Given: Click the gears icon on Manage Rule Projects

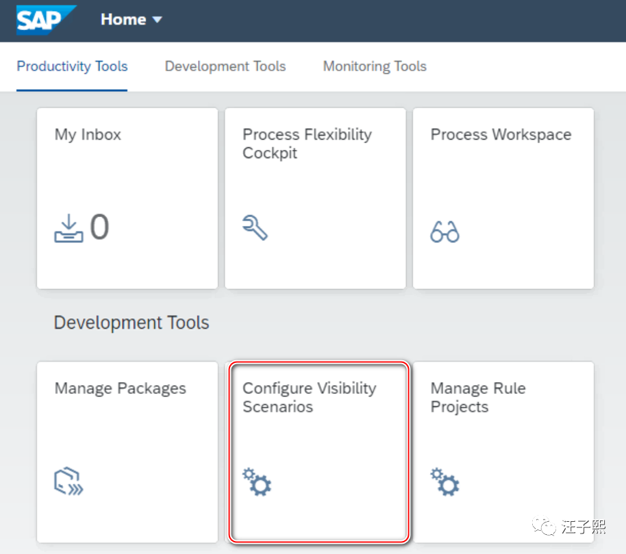Looking at the screenshot, I should point(445,481).
